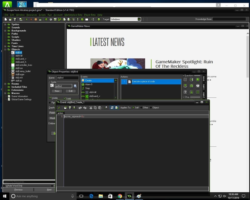Open an existing project via the folder icon
Image resolution: width=250 pixels, height=200 pixels.
tap(10, 19)
